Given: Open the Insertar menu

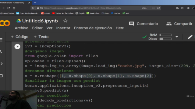Looking at the screenshot, I should [x=63, y=28].
